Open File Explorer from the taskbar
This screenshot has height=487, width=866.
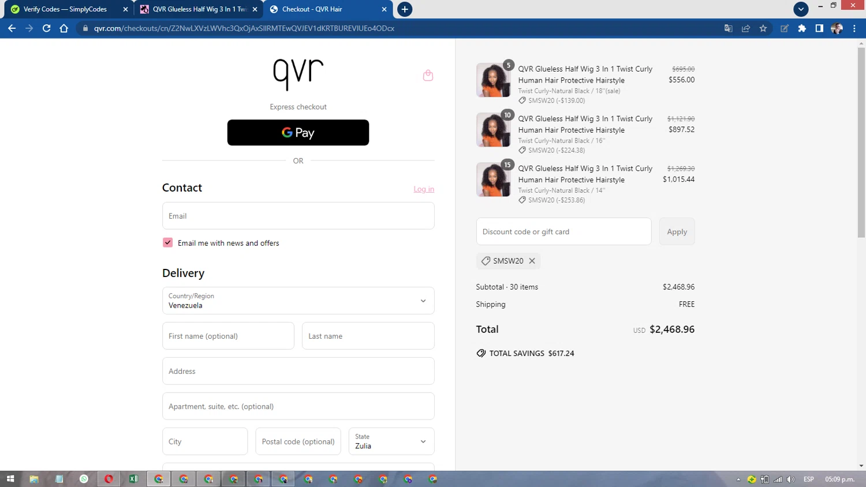tap(34, 479)
